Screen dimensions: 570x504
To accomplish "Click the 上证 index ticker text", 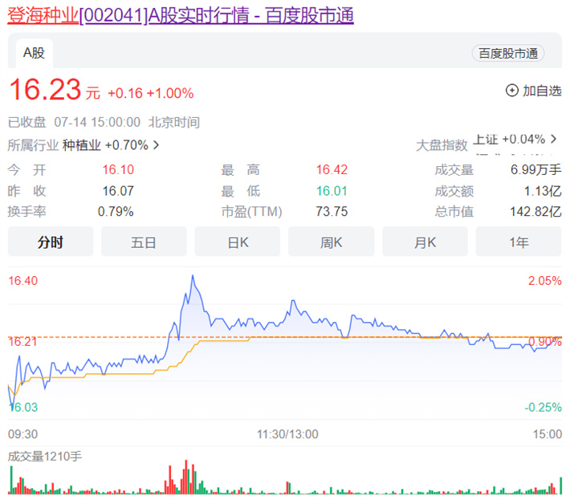I will click(x=487, y=139).
